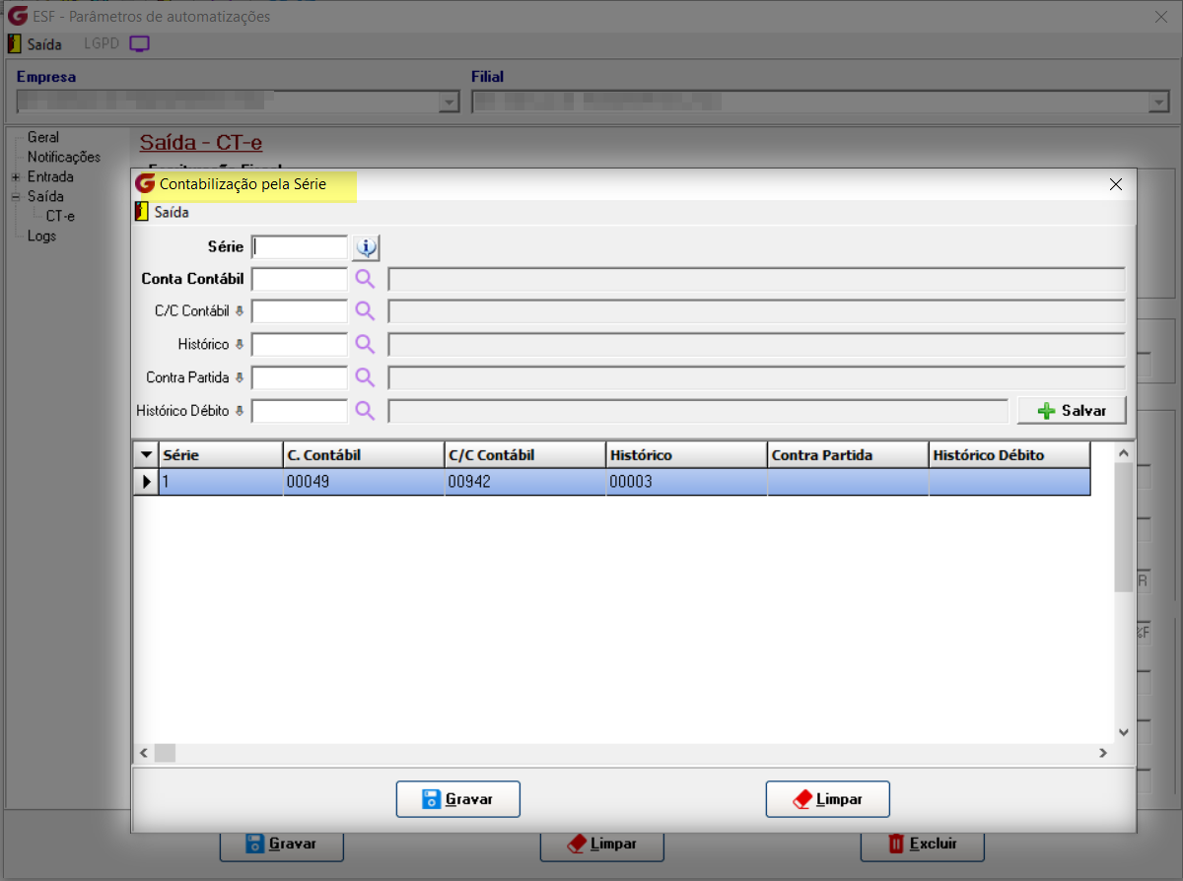
Task: Click grid row indicator for série 1
Action: [x=146, y=482]
